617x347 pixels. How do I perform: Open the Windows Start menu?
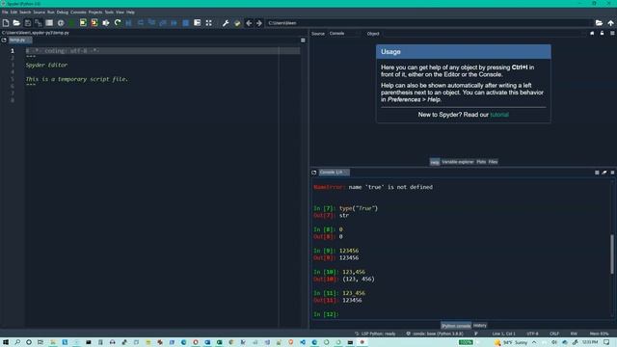click(x=5, y=342)
